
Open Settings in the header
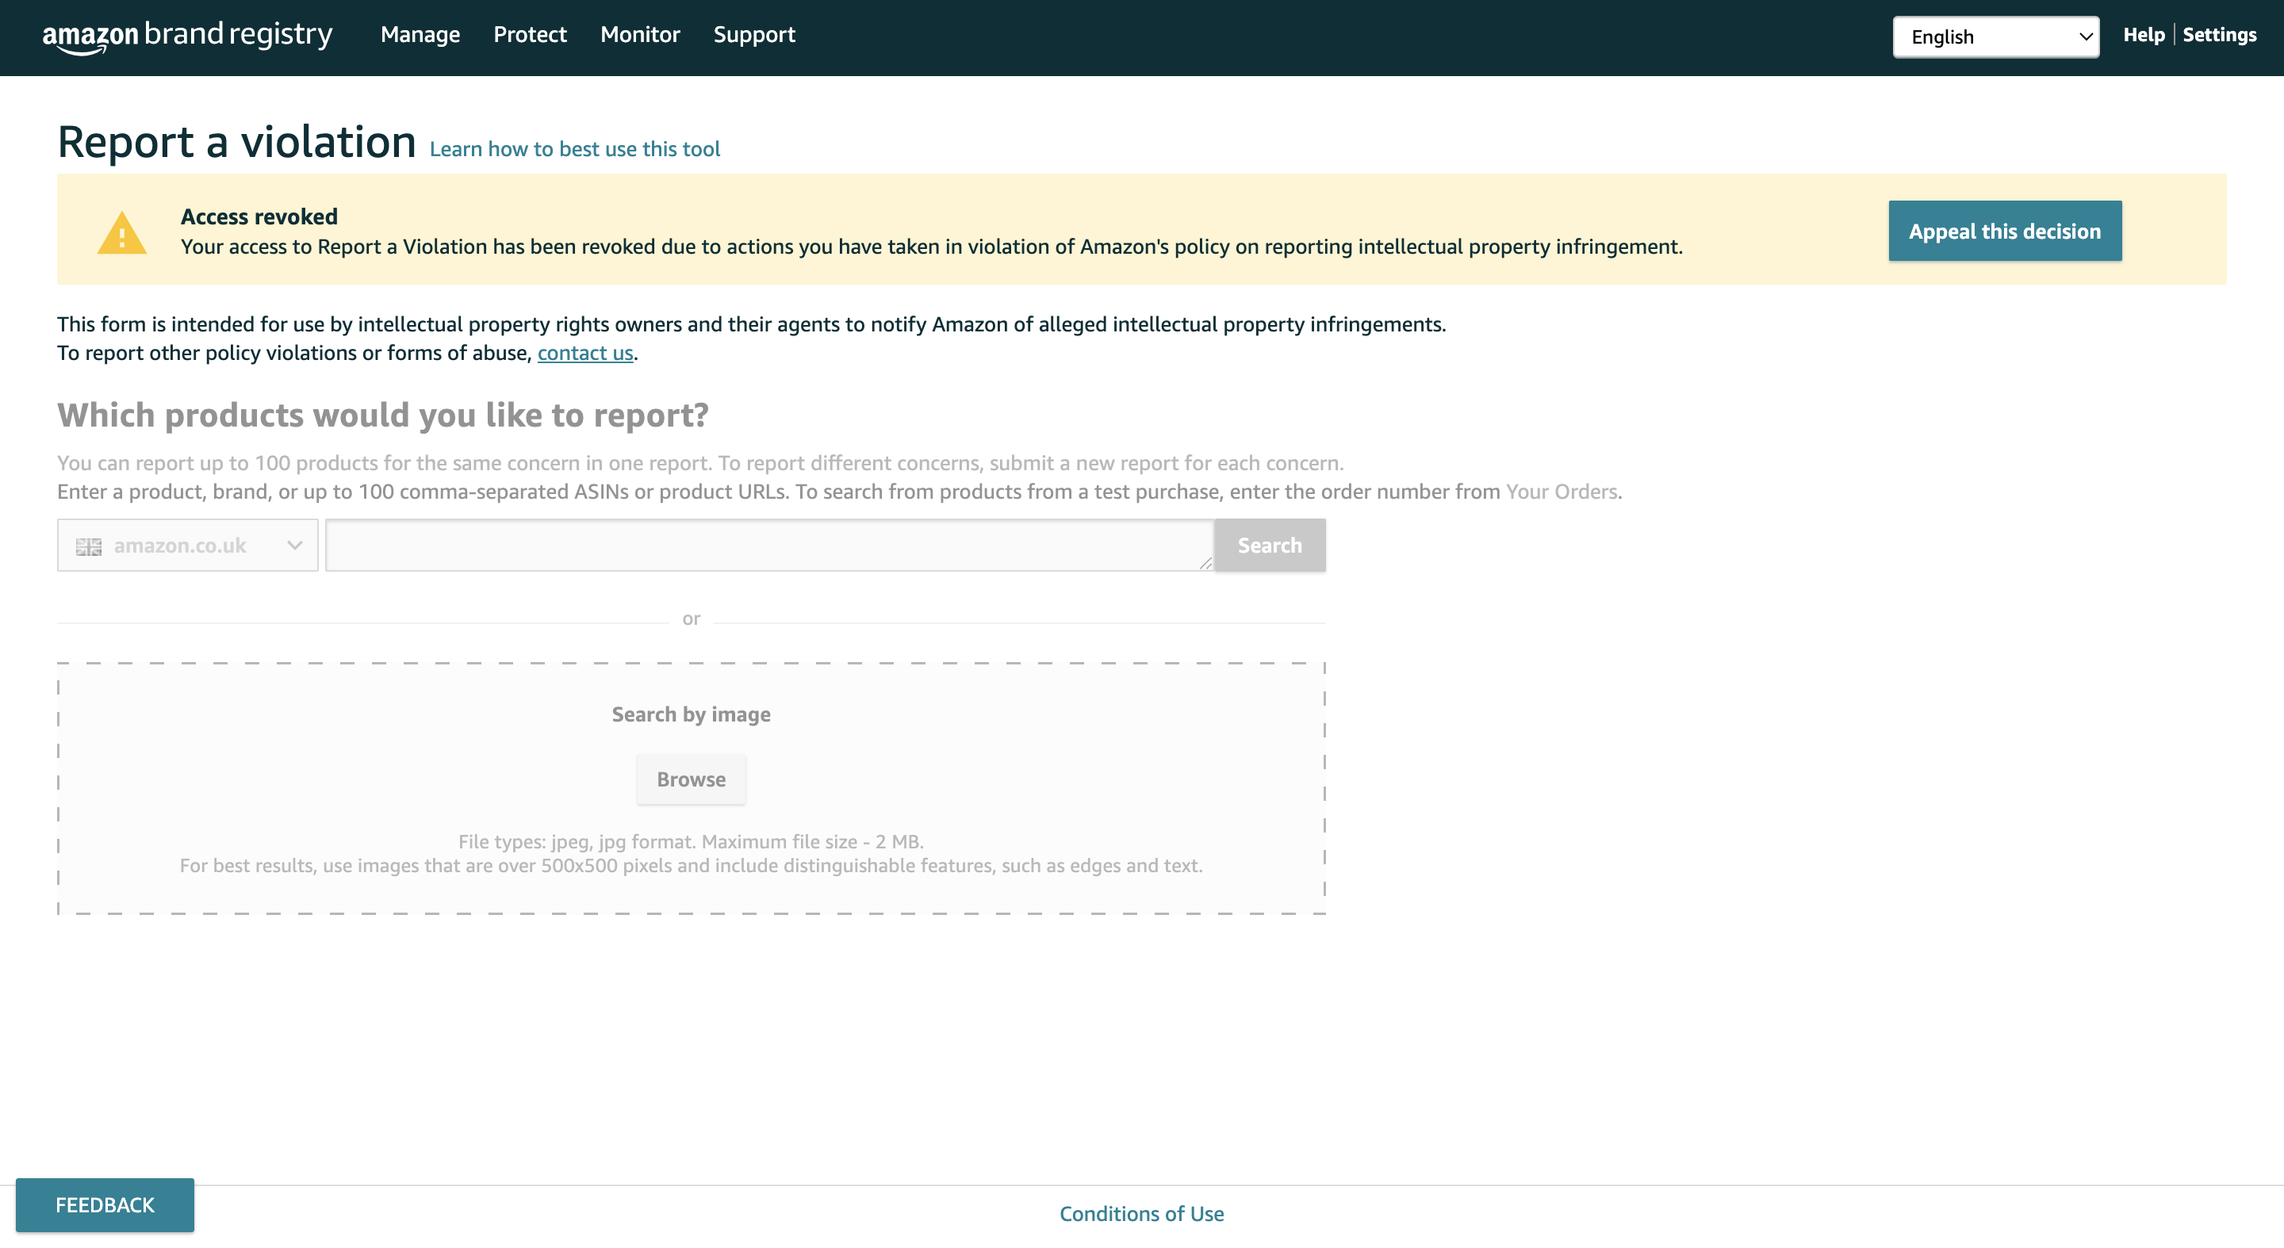(x=2219, y=35)
